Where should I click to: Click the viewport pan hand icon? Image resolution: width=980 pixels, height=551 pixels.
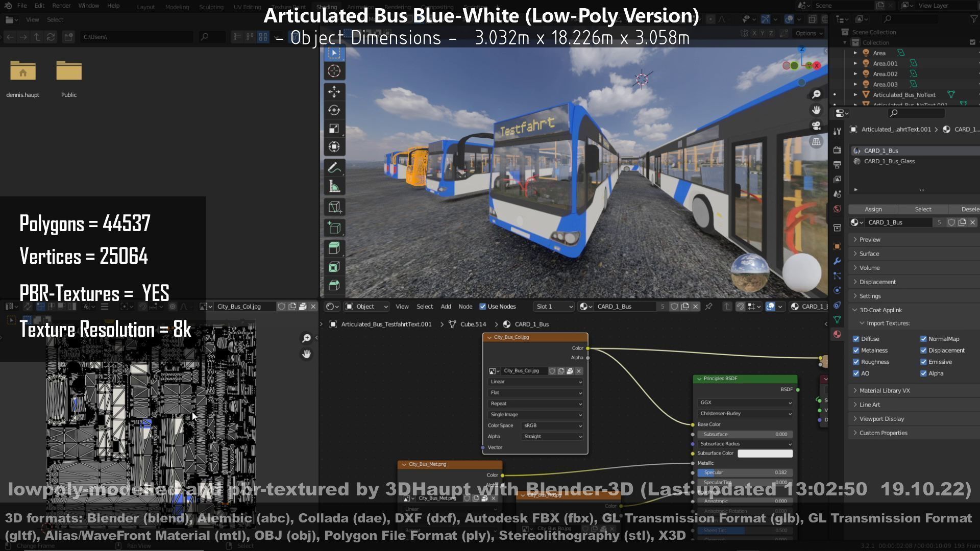pyautogui.click(x=816, y=110)
